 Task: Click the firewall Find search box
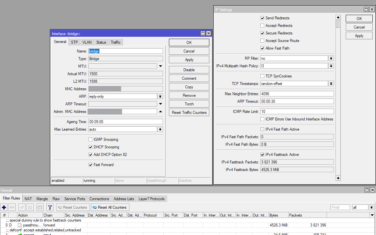[x=340, y=207]
